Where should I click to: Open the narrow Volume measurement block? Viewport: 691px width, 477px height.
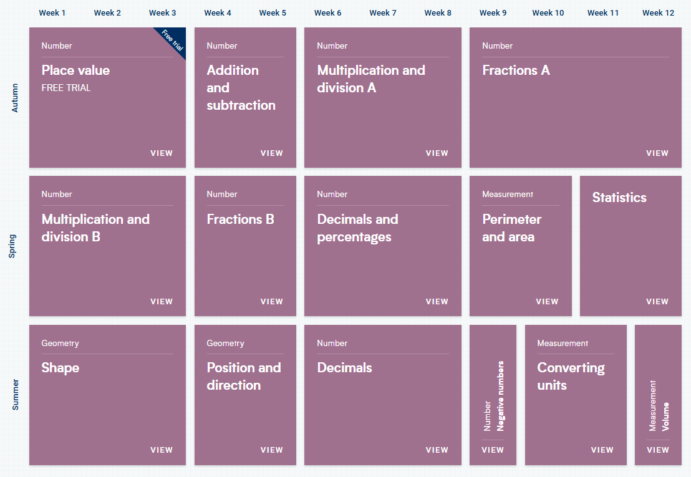point(658,450)
